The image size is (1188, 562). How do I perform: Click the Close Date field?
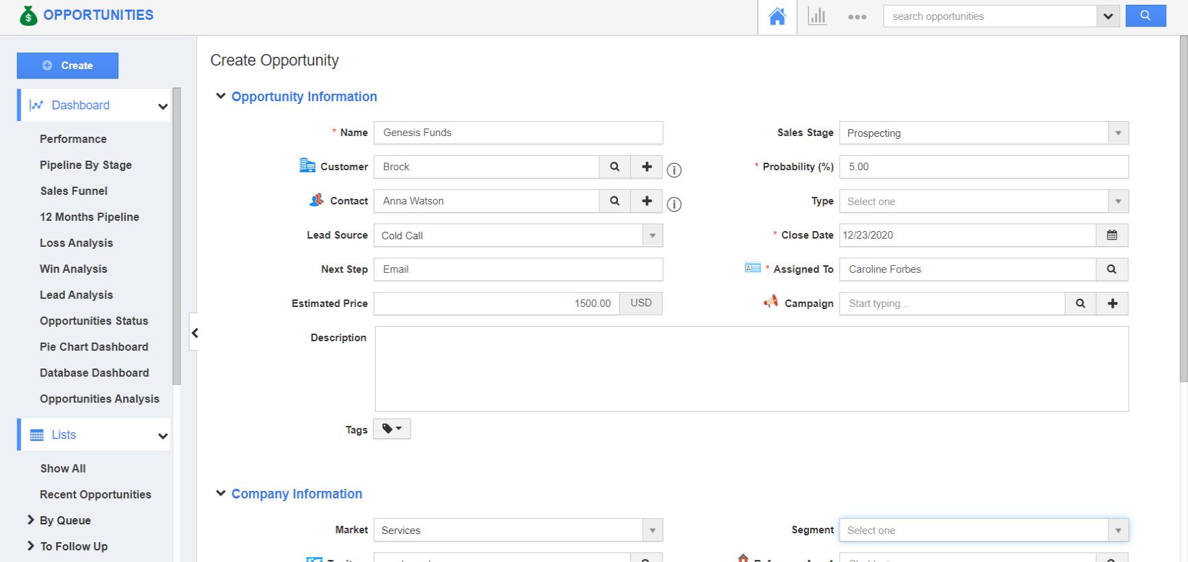(x=968, y=235)
